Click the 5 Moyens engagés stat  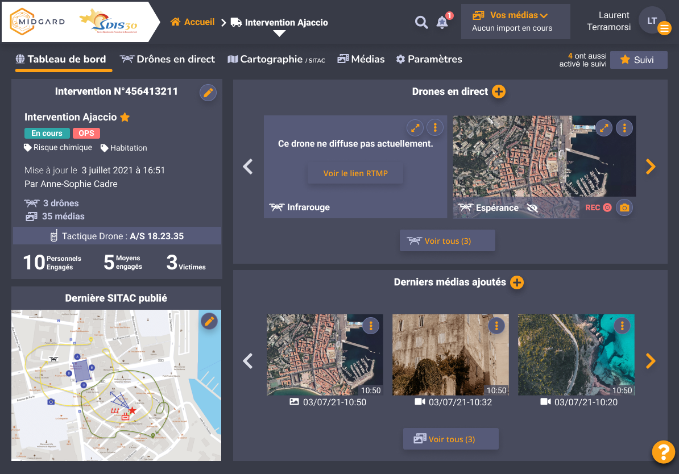click(x=123, y=263)
